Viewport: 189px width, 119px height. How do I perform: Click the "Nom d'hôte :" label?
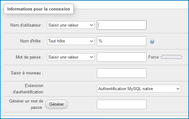[x=32, y=41]
